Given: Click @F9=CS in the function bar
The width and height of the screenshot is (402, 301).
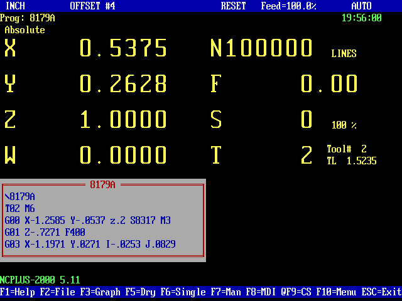Looking at the screenshot, I should click(296, 292).
